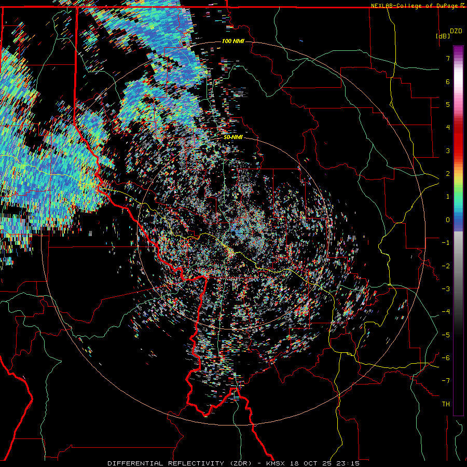467x467 pixels.
Task: Click the -1 value on color scale
Action: coord(446,243)
